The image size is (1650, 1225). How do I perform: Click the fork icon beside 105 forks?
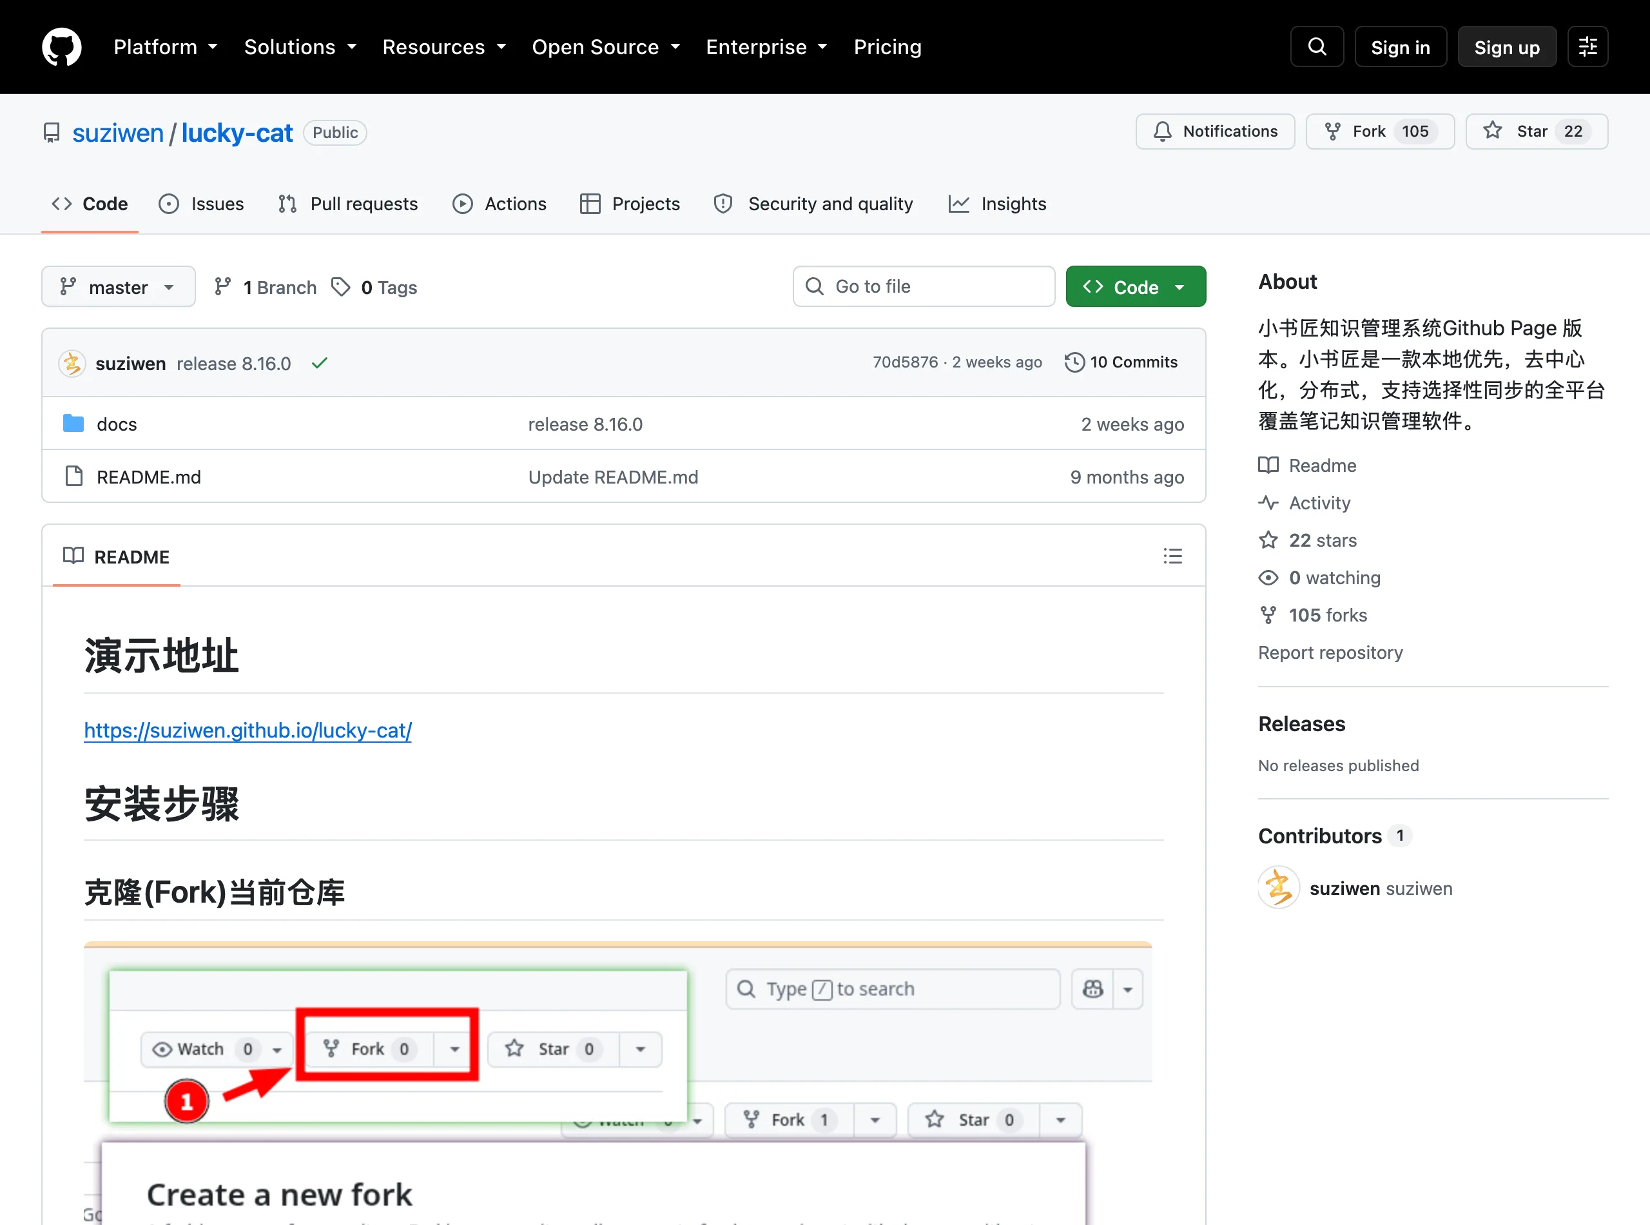pyautogui.click(x=1268, y=614)
